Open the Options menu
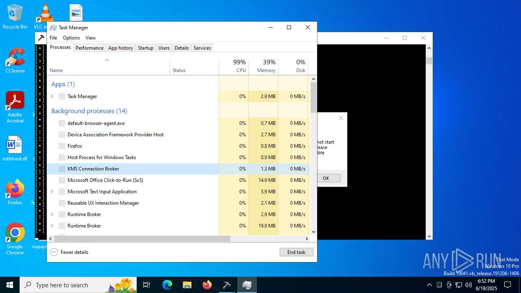This screenshot has height=293, width=521. (x=71, y=38)
